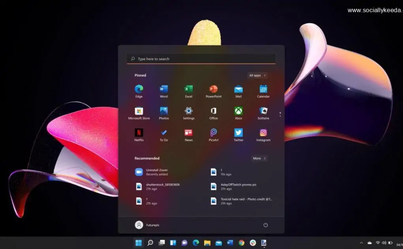Launch Chrome from the taskbar

(x=241, y=243)
